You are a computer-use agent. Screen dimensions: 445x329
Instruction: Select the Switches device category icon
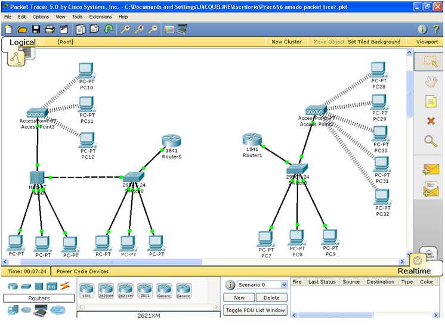pyautogui.click(x=26, y=287)
